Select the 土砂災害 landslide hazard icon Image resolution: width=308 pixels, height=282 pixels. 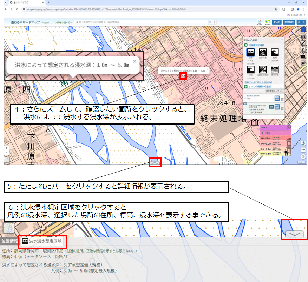[x=263, y=52]
